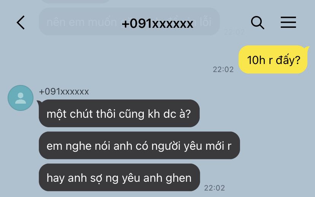
Task: Select the yellow message "10h r đấy?"
Action: click(x=274, y=59)
